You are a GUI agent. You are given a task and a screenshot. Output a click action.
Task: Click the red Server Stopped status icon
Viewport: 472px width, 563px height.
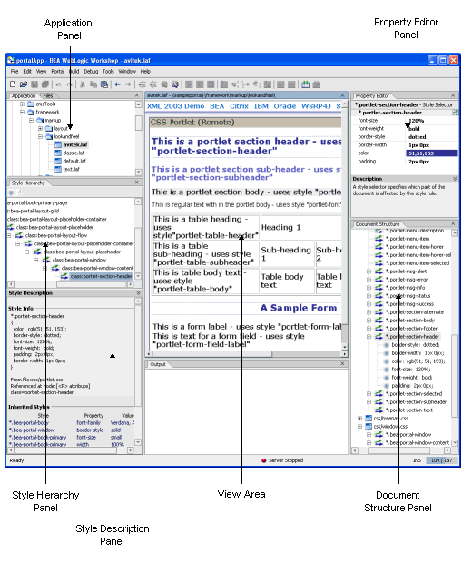pyautogui.click(x=264, y=460)
